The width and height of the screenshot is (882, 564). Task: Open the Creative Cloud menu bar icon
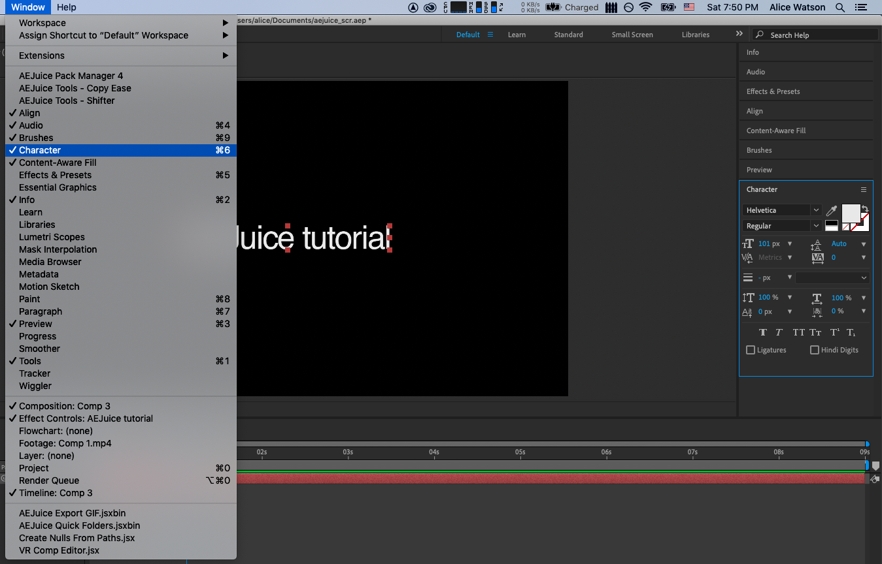430,7
